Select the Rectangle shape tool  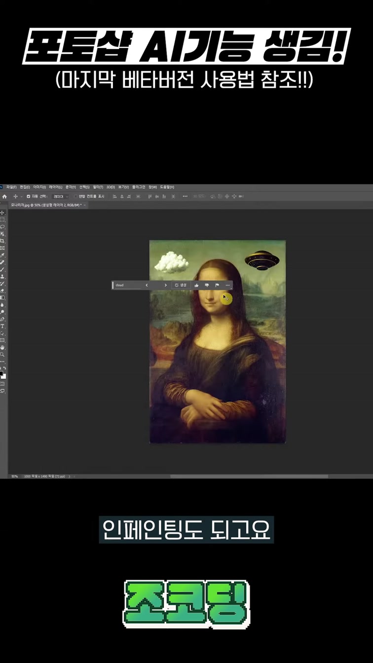[x=2, y=340]
